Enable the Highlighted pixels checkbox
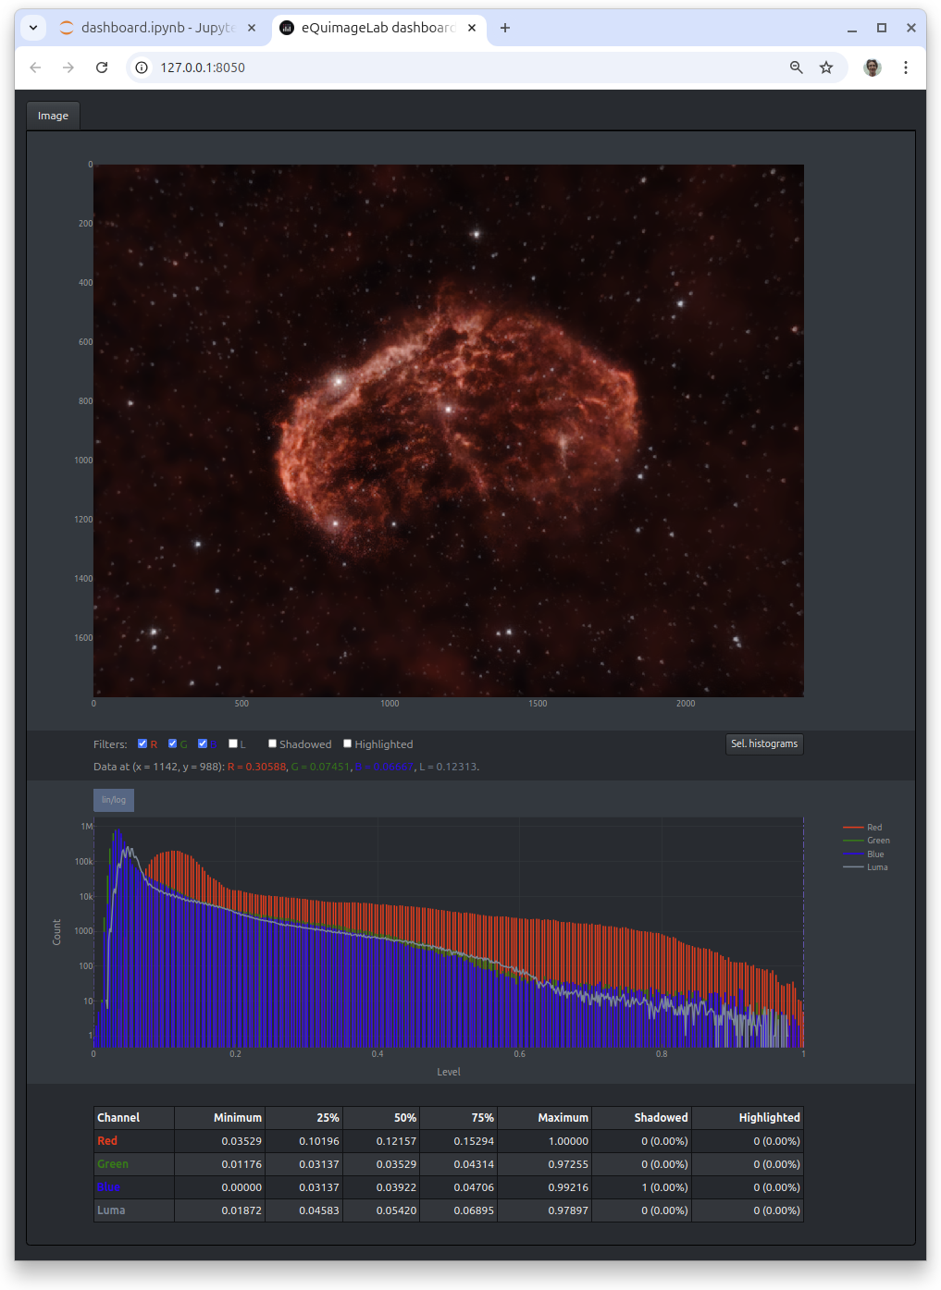Image resolution: width=941 pixels, height=1290 pixels. tap(347, 743)
